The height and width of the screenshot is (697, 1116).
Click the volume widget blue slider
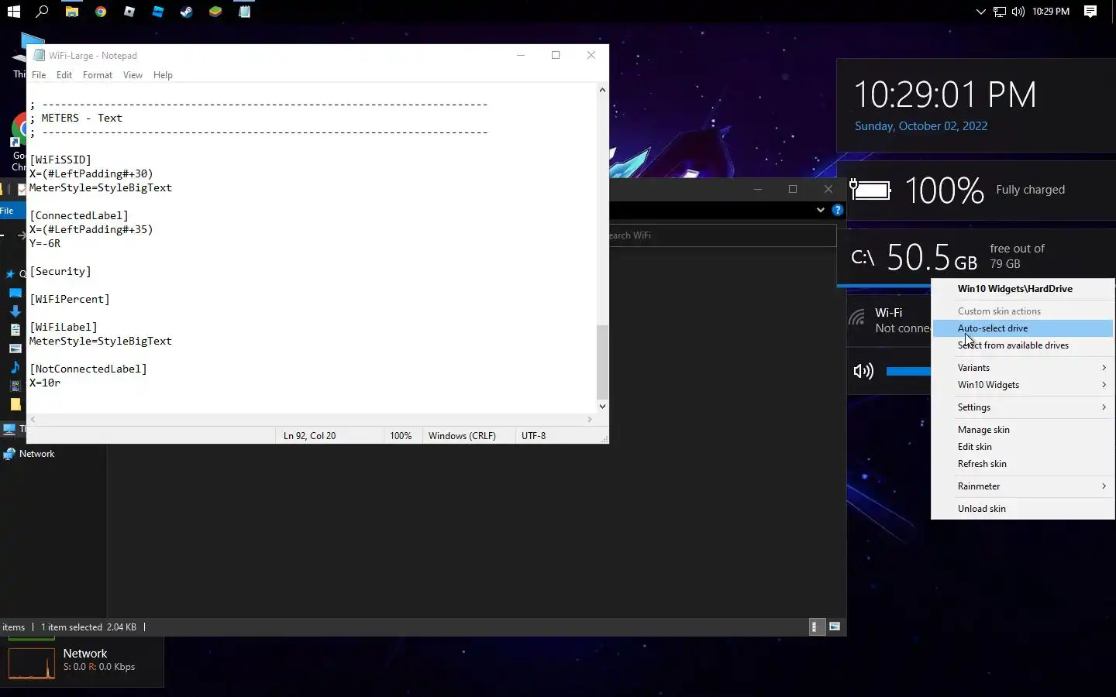[908, 371]
